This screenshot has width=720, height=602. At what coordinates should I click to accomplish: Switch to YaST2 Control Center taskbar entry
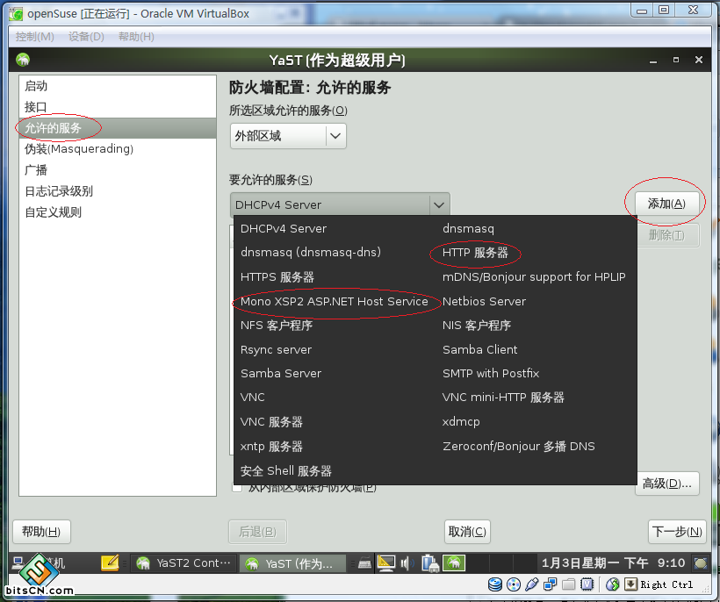click(x=184, y=563)
